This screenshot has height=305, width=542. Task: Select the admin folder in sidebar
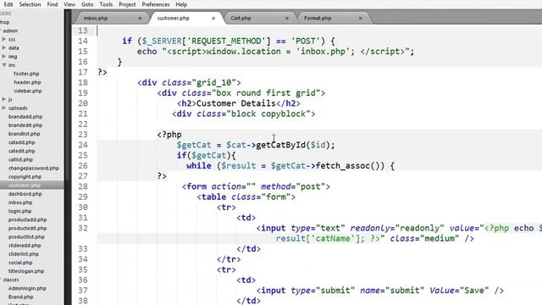pos(10,30)
